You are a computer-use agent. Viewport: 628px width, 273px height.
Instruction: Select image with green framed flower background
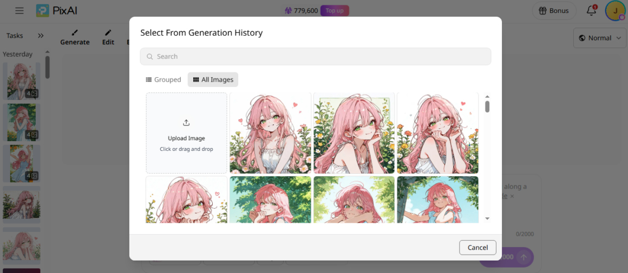click(x=354, y=133)
